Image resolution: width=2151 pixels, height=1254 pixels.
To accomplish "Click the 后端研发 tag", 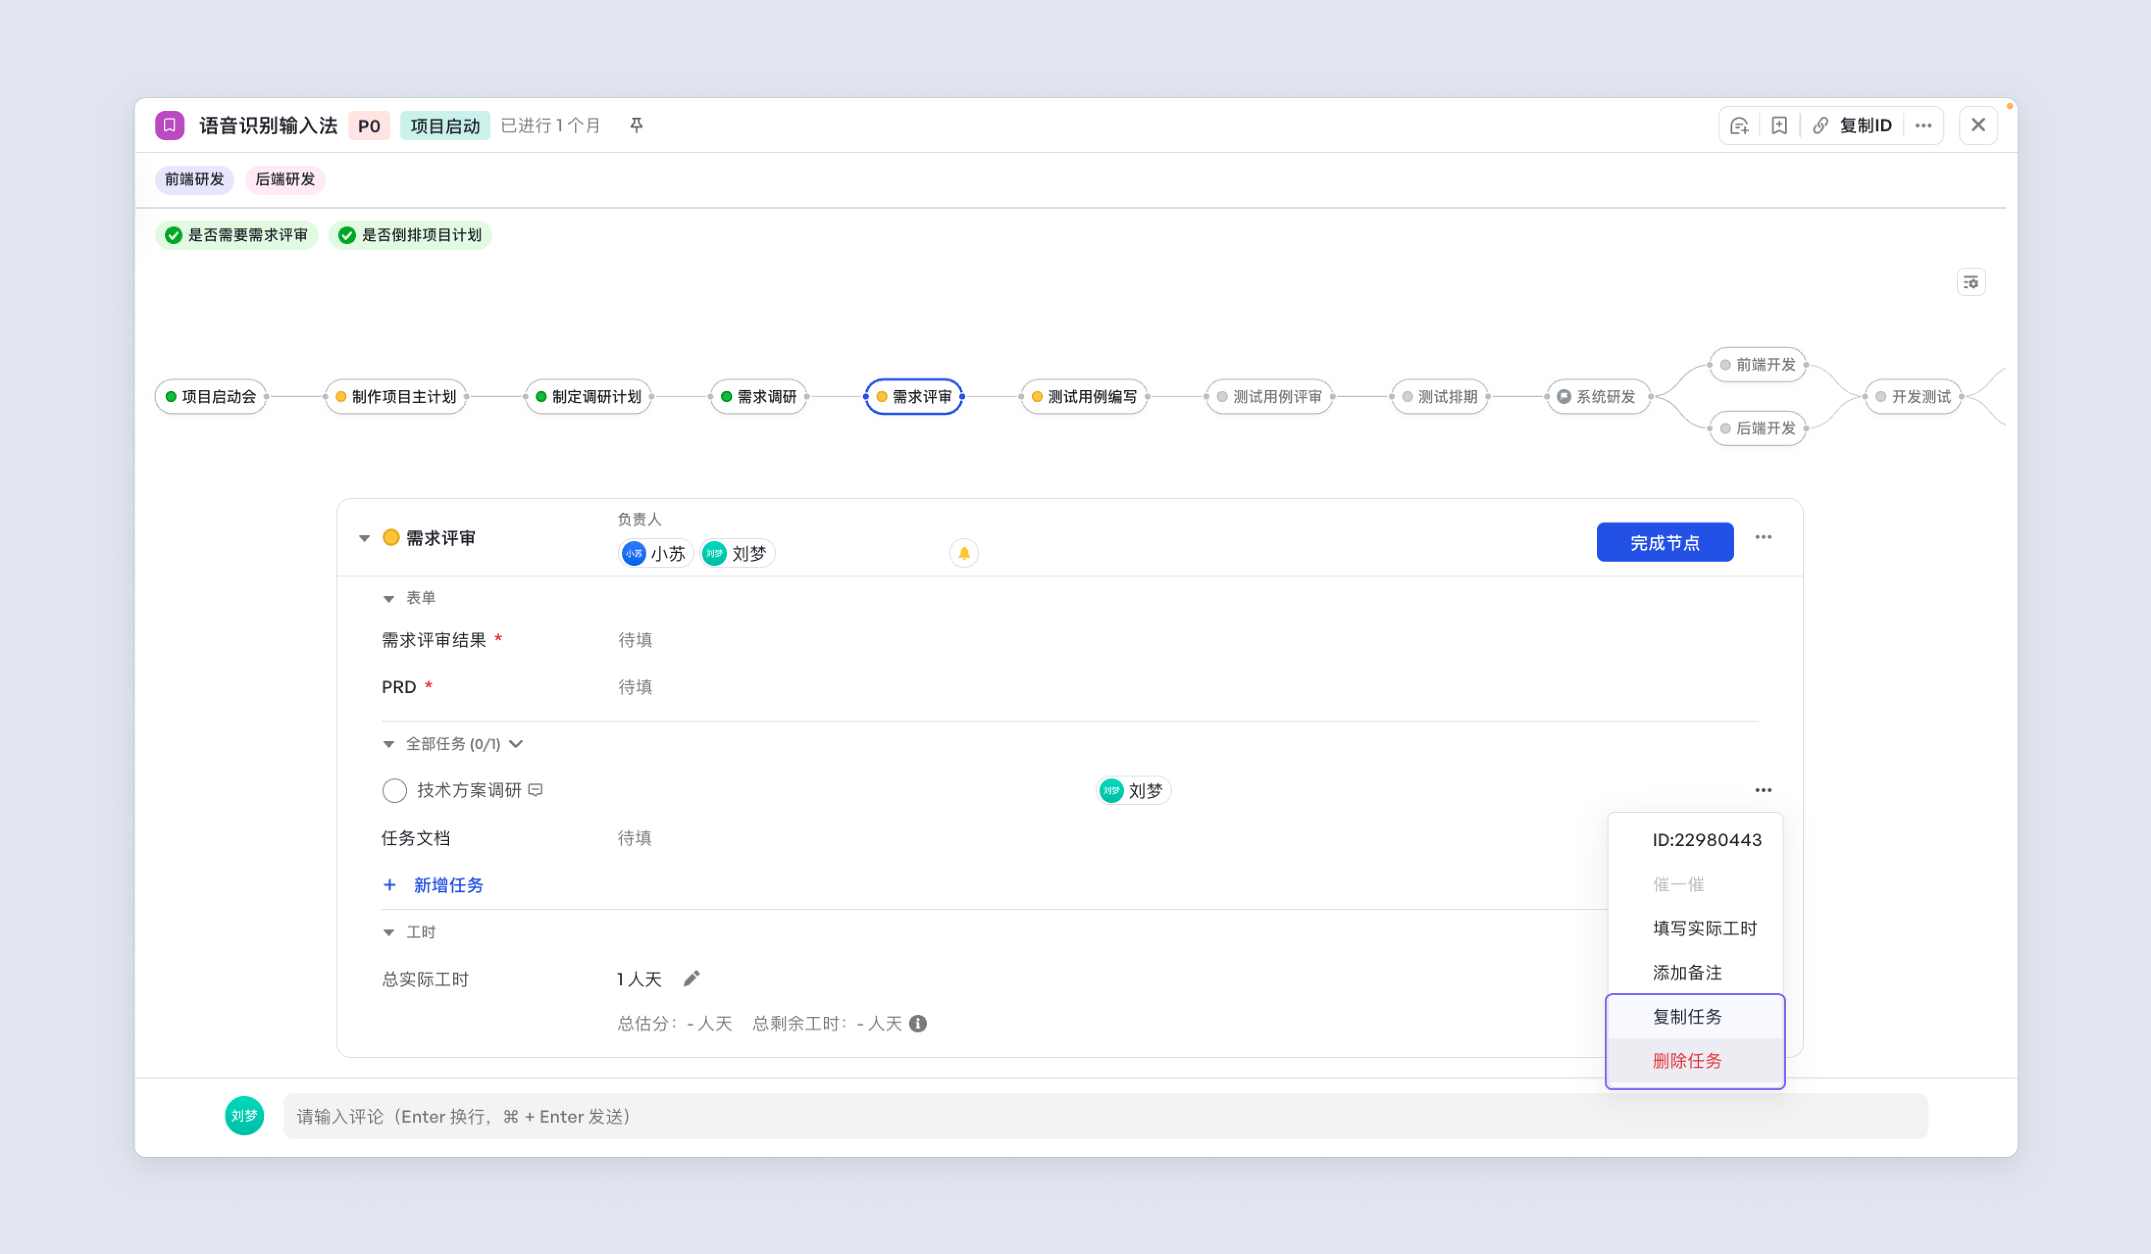I will pos(285,180).
